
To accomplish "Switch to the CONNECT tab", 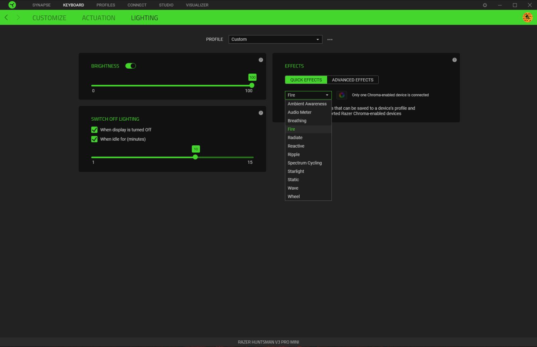I will 137,5.
